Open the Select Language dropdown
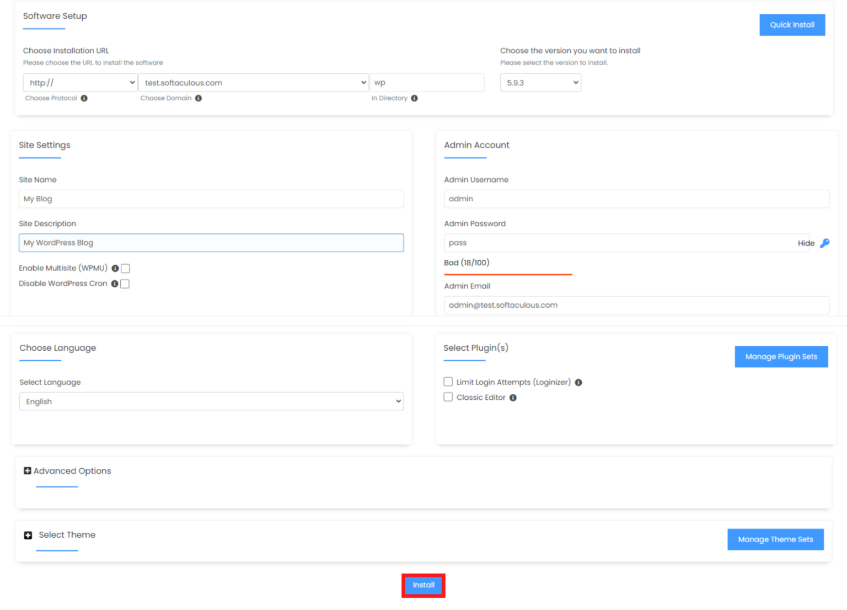The height and width of the screenshot is (610, 847). [x=211, y=401]
